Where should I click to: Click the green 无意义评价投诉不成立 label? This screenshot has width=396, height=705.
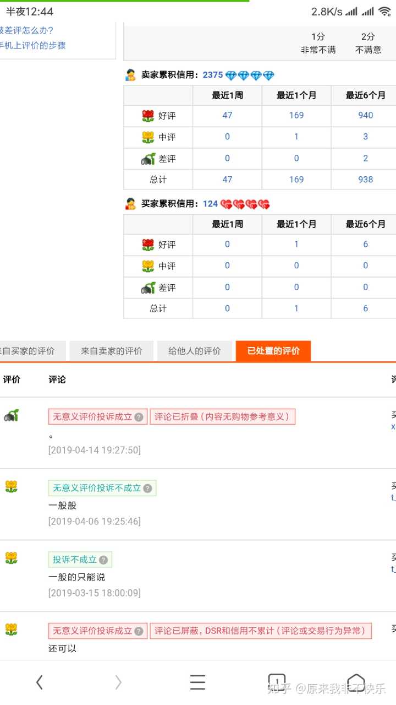pyautogui.click(x=102, y=488)
